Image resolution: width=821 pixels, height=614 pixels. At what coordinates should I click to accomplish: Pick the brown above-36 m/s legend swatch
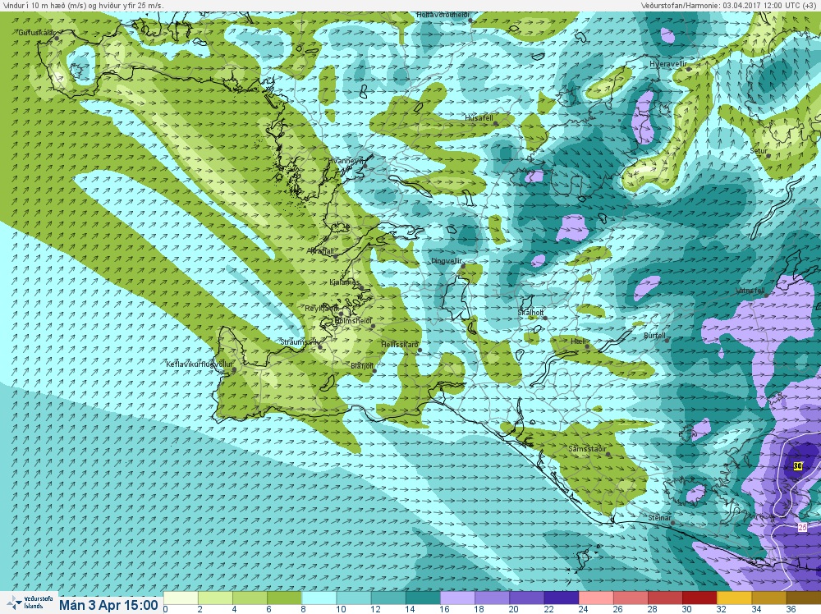(x=803, y=598)
